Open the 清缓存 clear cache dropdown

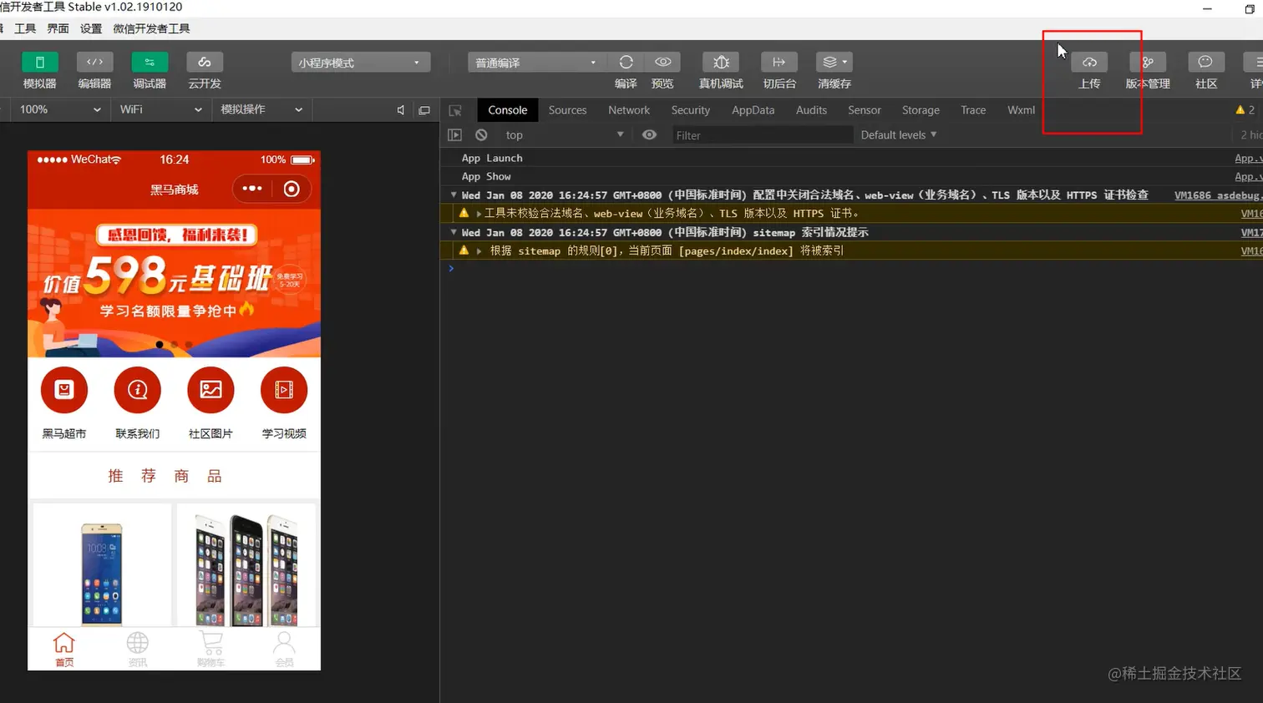point(834,63)
